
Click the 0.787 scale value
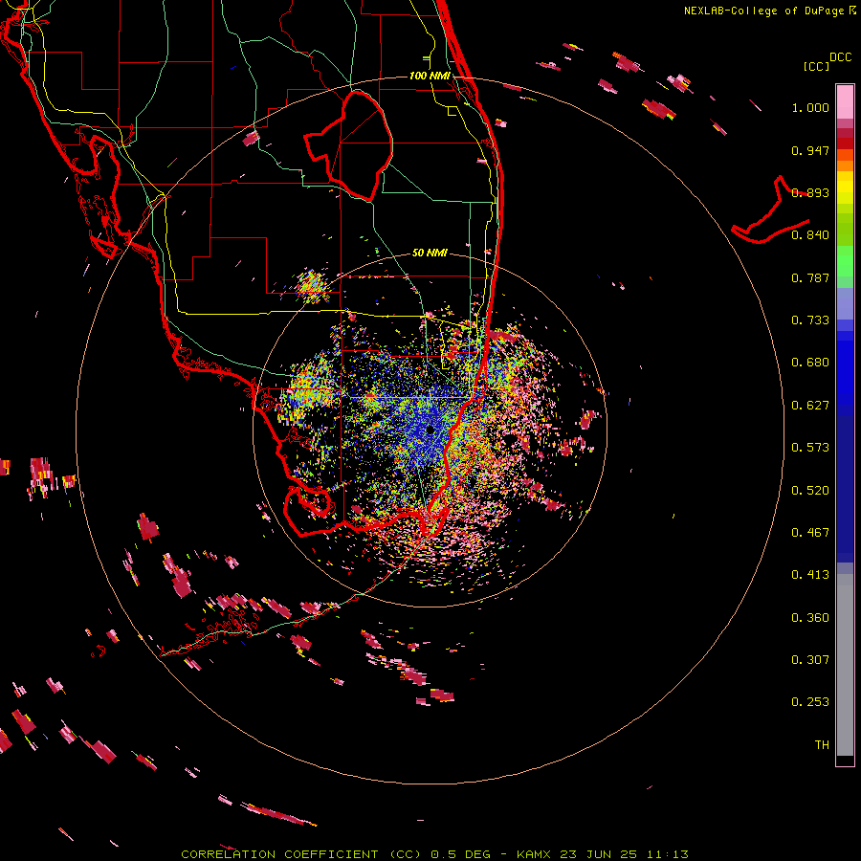point(810,277)
